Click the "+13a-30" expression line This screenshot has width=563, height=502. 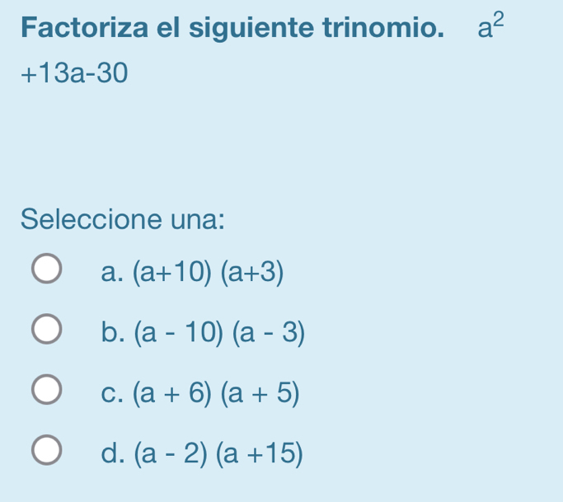tap(76, 75)
